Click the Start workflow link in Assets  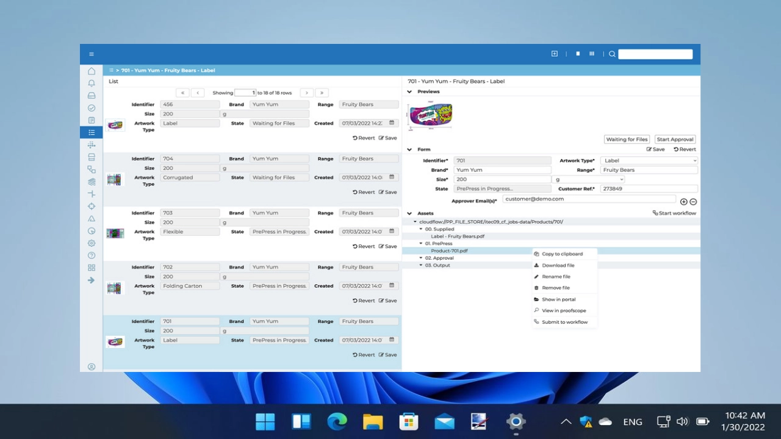tap(674, 213)
